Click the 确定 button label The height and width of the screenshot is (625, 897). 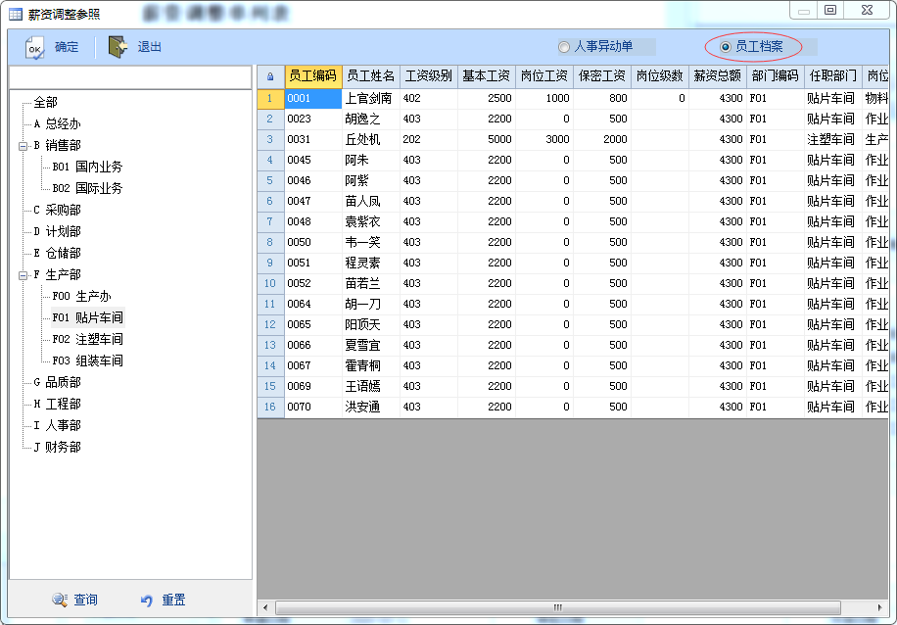pyautogui.click(x=67, y=47)
